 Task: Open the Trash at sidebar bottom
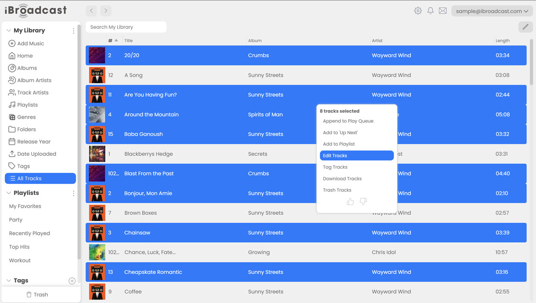pos(37,294)
